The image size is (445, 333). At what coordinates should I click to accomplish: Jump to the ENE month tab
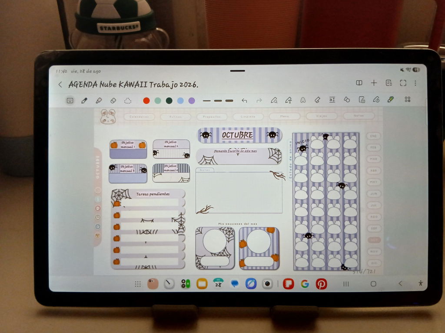[x=373, y=136]
